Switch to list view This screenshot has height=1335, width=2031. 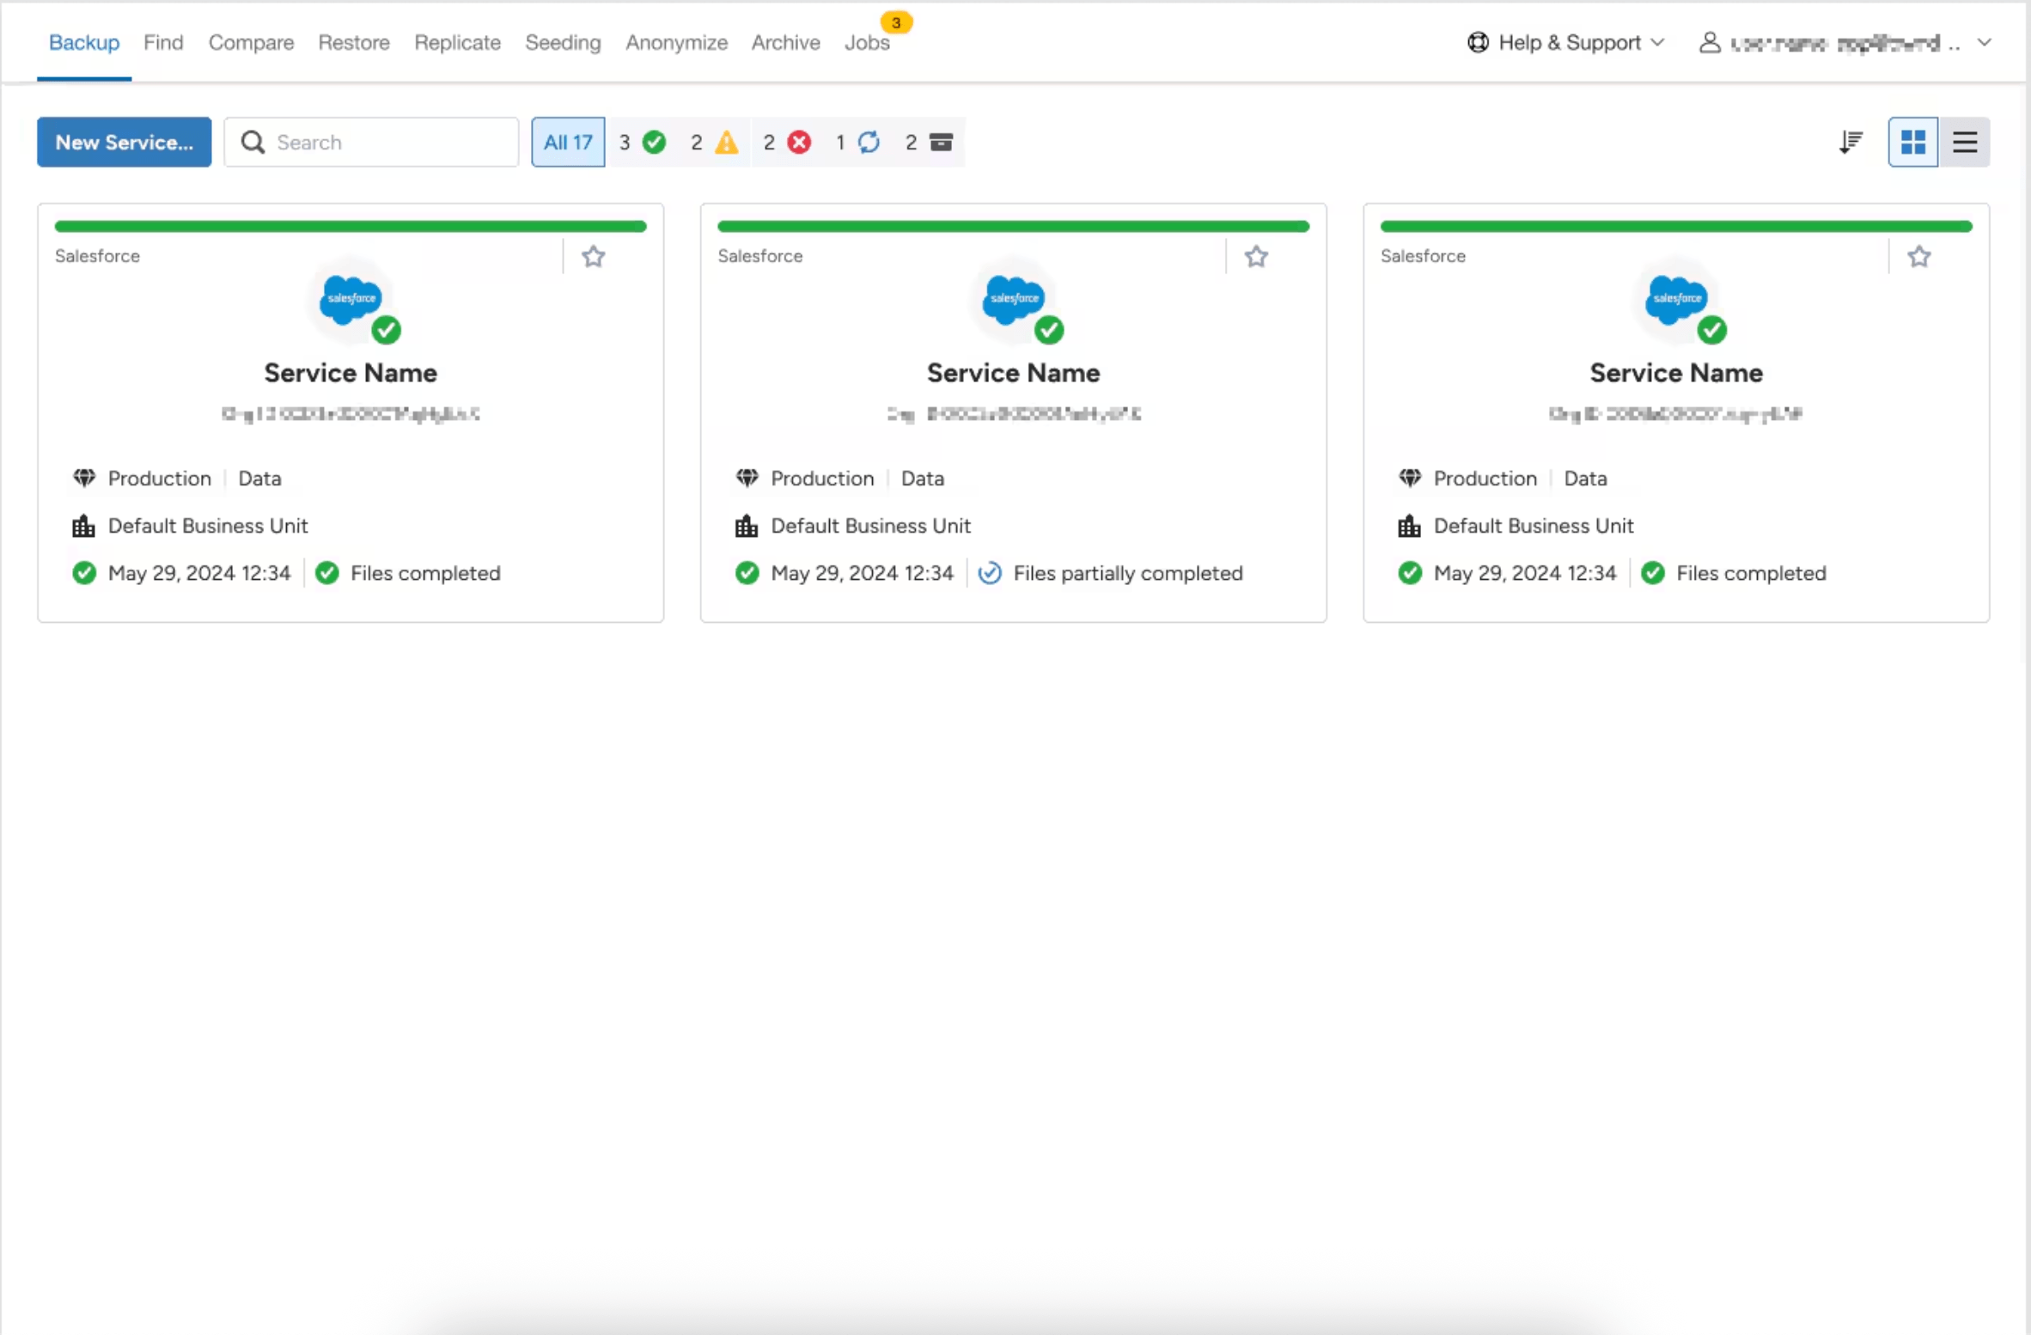1967,142
